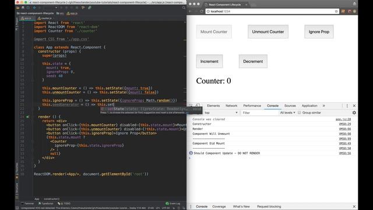Open the Project tool window side tab

17,24
